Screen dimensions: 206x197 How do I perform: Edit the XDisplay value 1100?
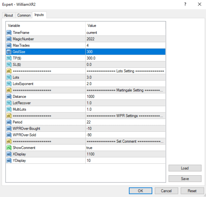pyautogui.click(x=126, y=154)
